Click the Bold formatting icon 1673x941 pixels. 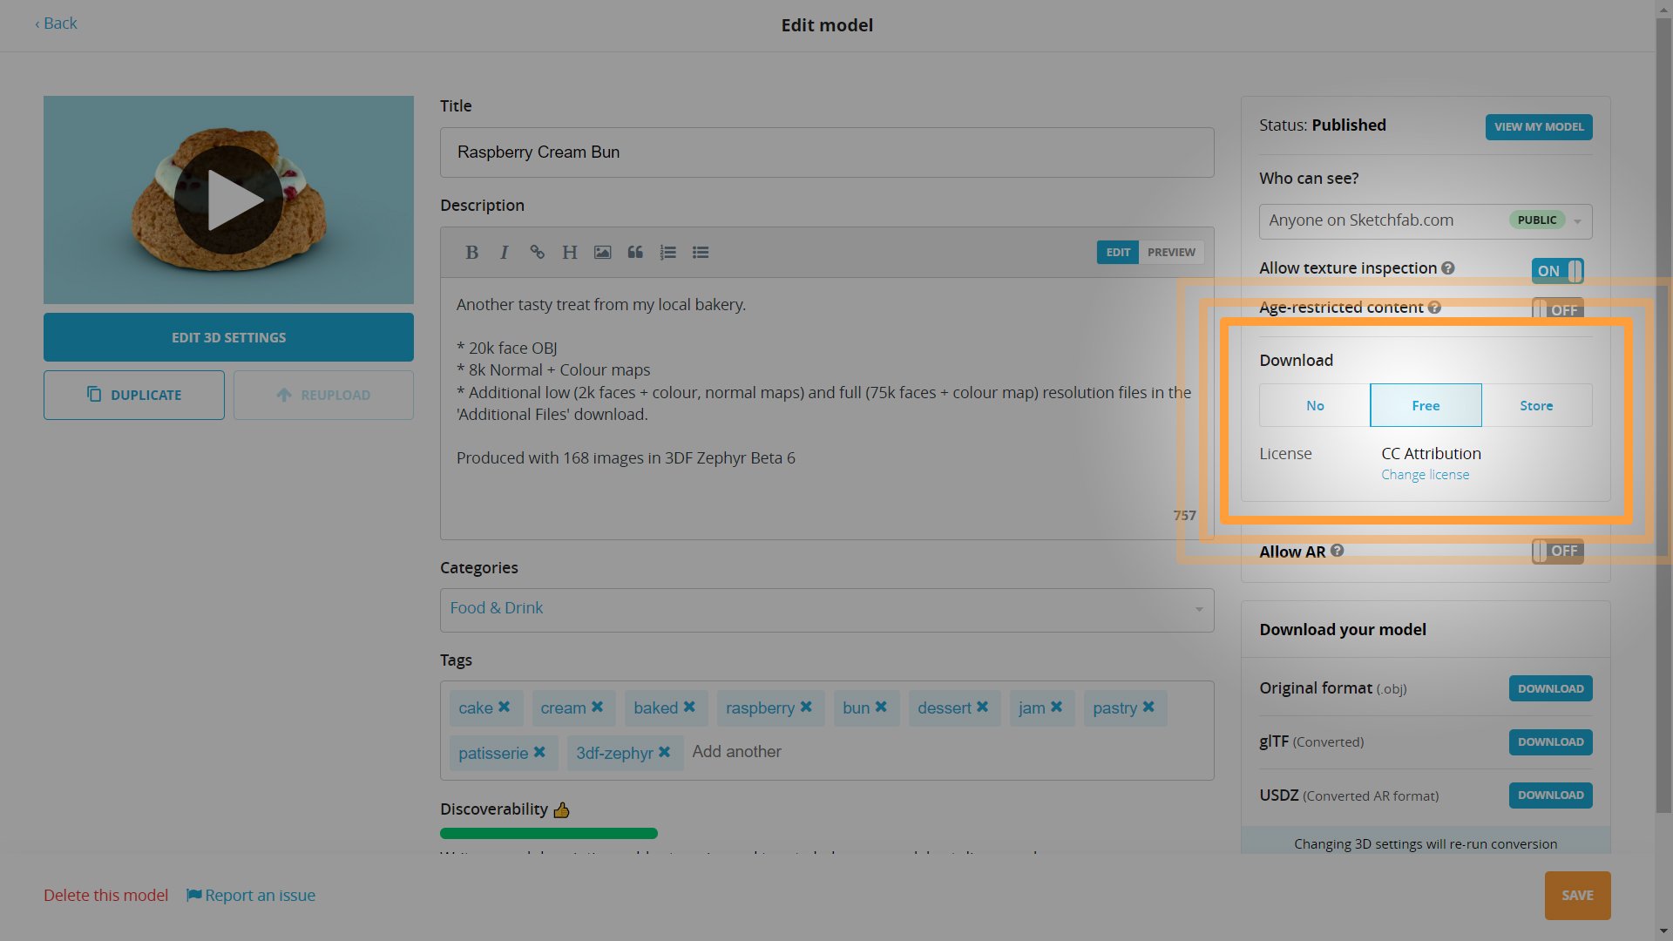(x=471, y=253)
